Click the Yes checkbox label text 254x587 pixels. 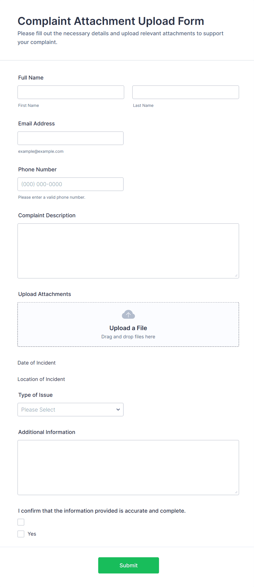click(x=32, y=534)
